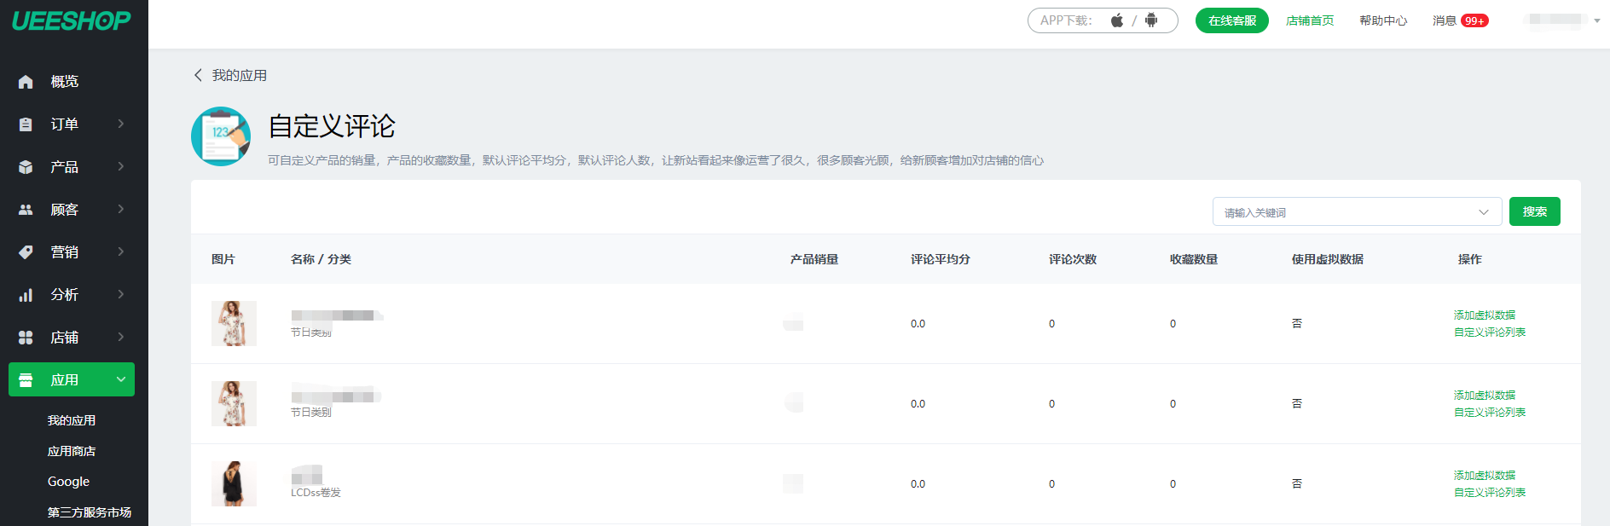The image size is (1610, 526).
Task: Collapse the 应用 menu section
Action: click(x=121, y=379)
